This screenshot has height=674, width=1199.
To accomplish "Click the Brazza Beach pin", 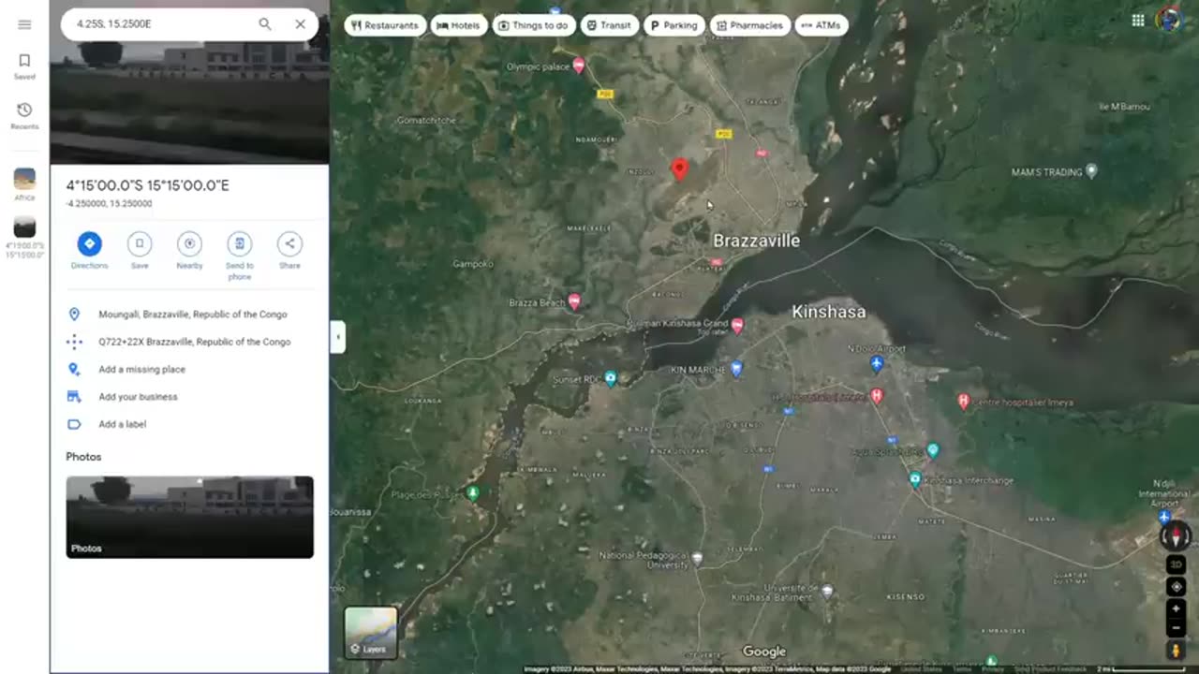I will pos(574,301).
